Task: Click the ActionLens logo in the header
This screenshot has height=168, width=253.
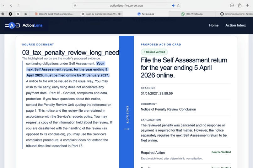Action: click(x=13, y=25)
